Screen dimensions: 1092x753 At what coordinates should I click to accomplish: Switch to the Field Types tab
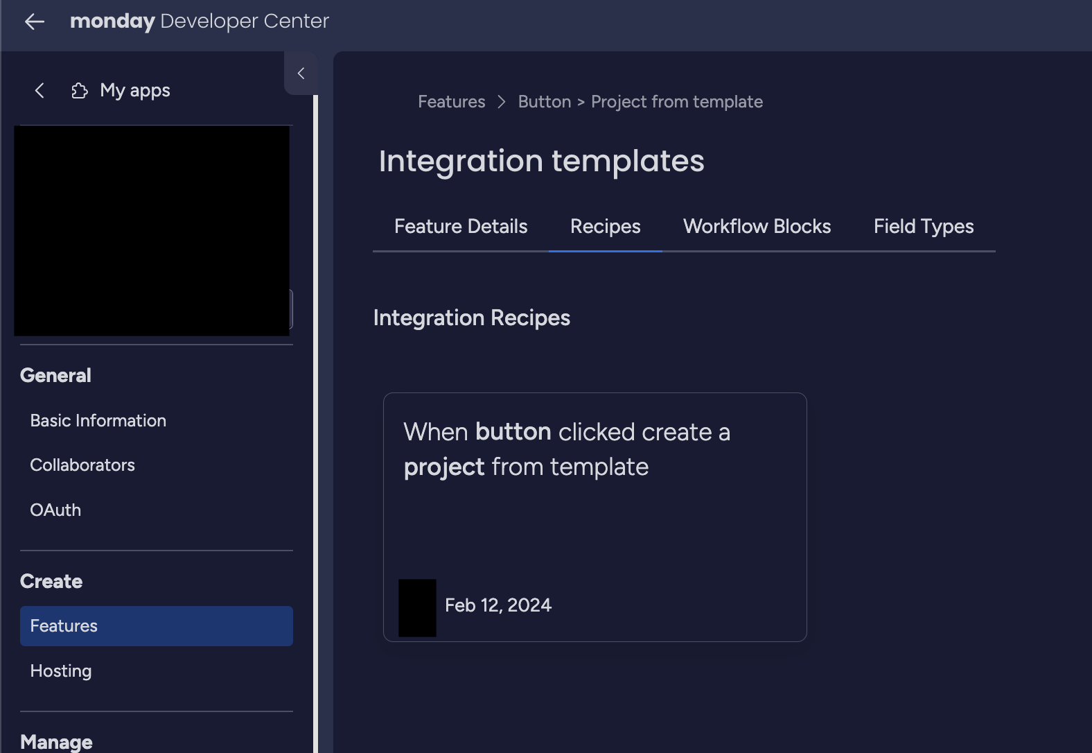pyautogui.click(x=924, y=227)
